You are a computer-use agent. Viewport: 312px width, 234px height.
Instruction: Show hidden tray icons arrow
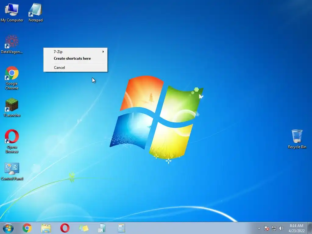tap(259, 228)
